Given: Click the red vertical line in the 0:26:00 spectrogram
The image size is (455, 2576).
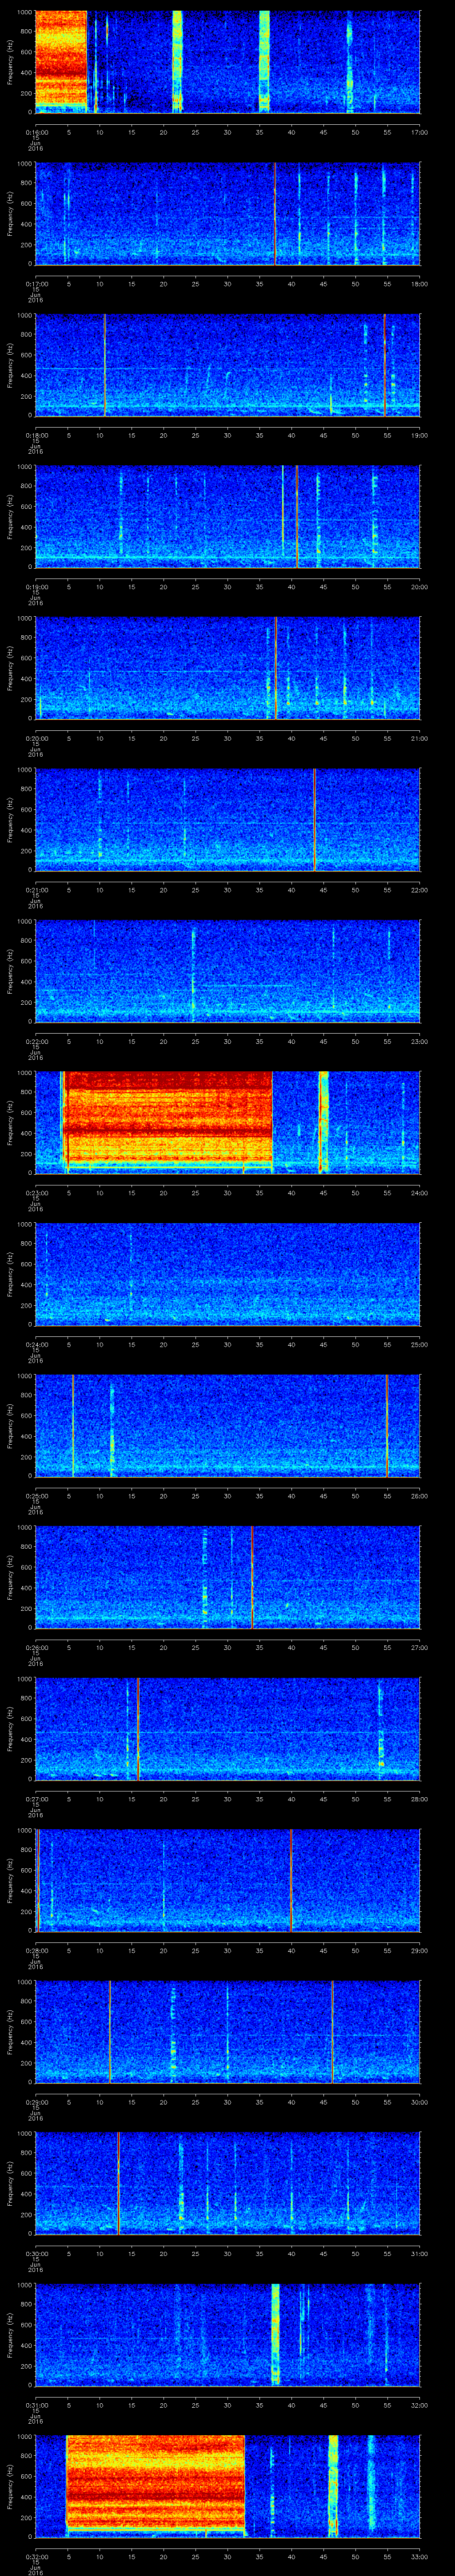Looking at the screenshot, I should pos(252,1578).
